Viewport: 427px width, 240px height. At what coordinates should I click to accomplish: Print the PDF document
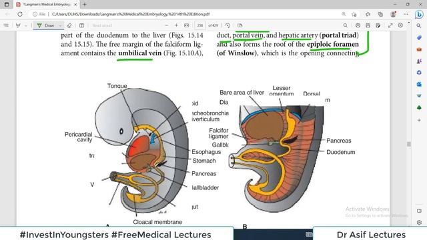coord(358,25)
